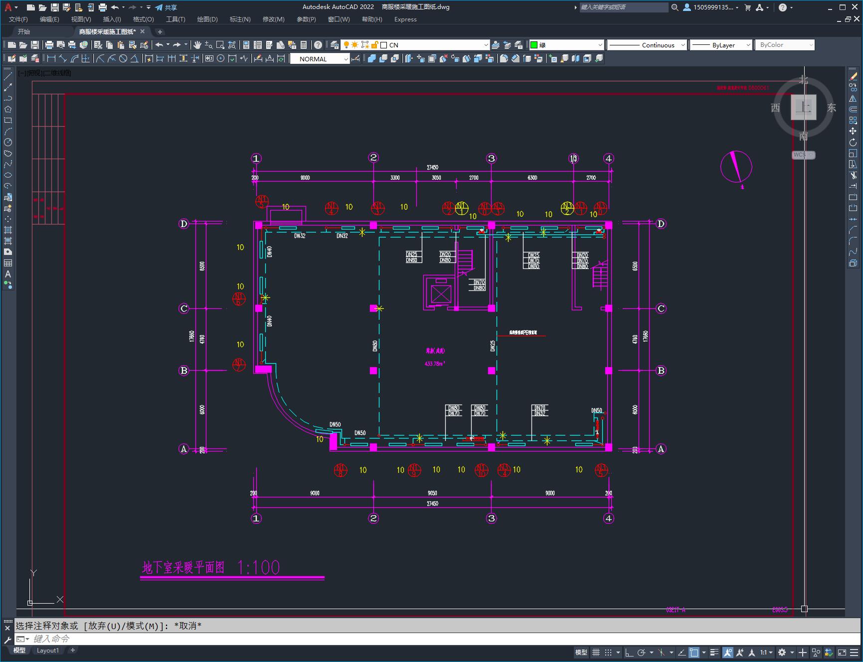
Task: Select the Linear dimension tool
Action: point(51,59)
